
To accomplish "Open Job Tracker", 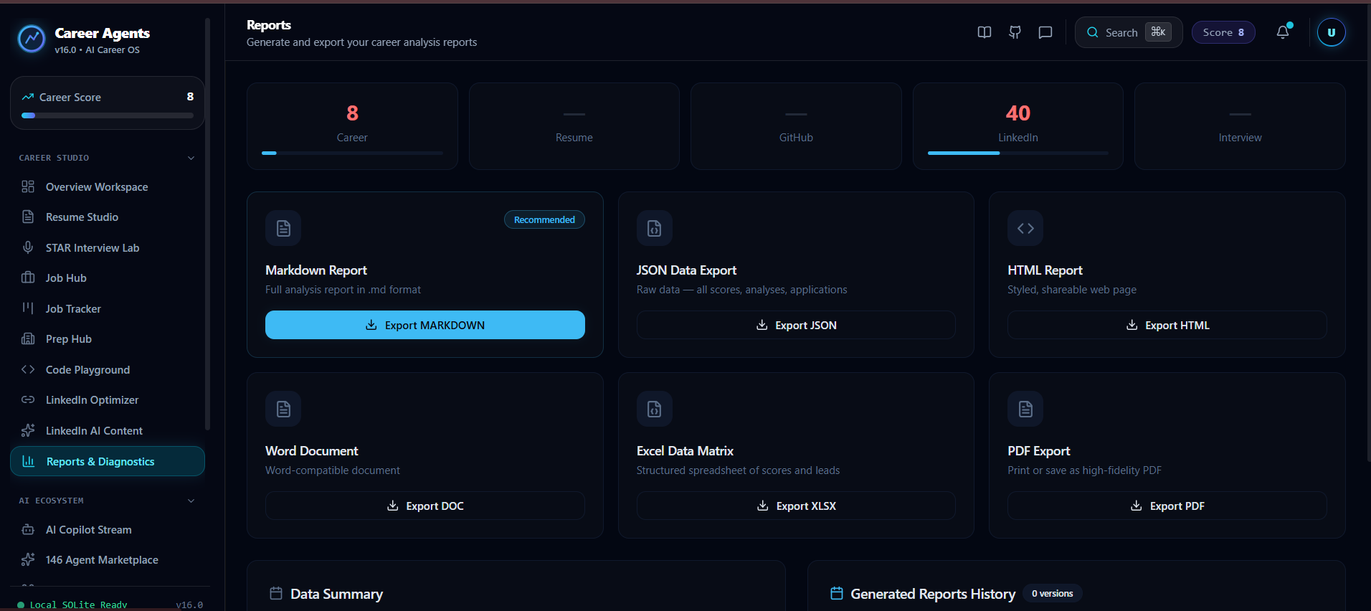I will pos(108,308).
